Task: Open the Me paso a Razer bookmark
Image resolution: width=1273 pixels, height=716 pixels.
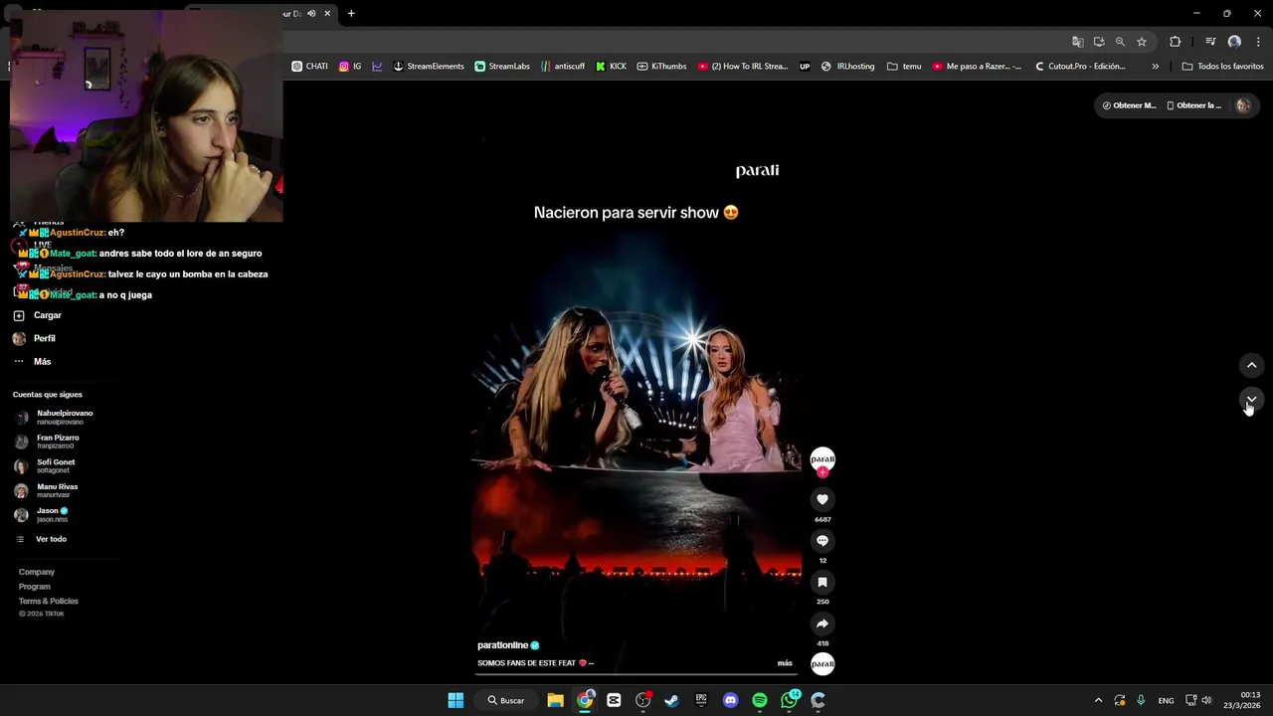Action: click(977, 67)
